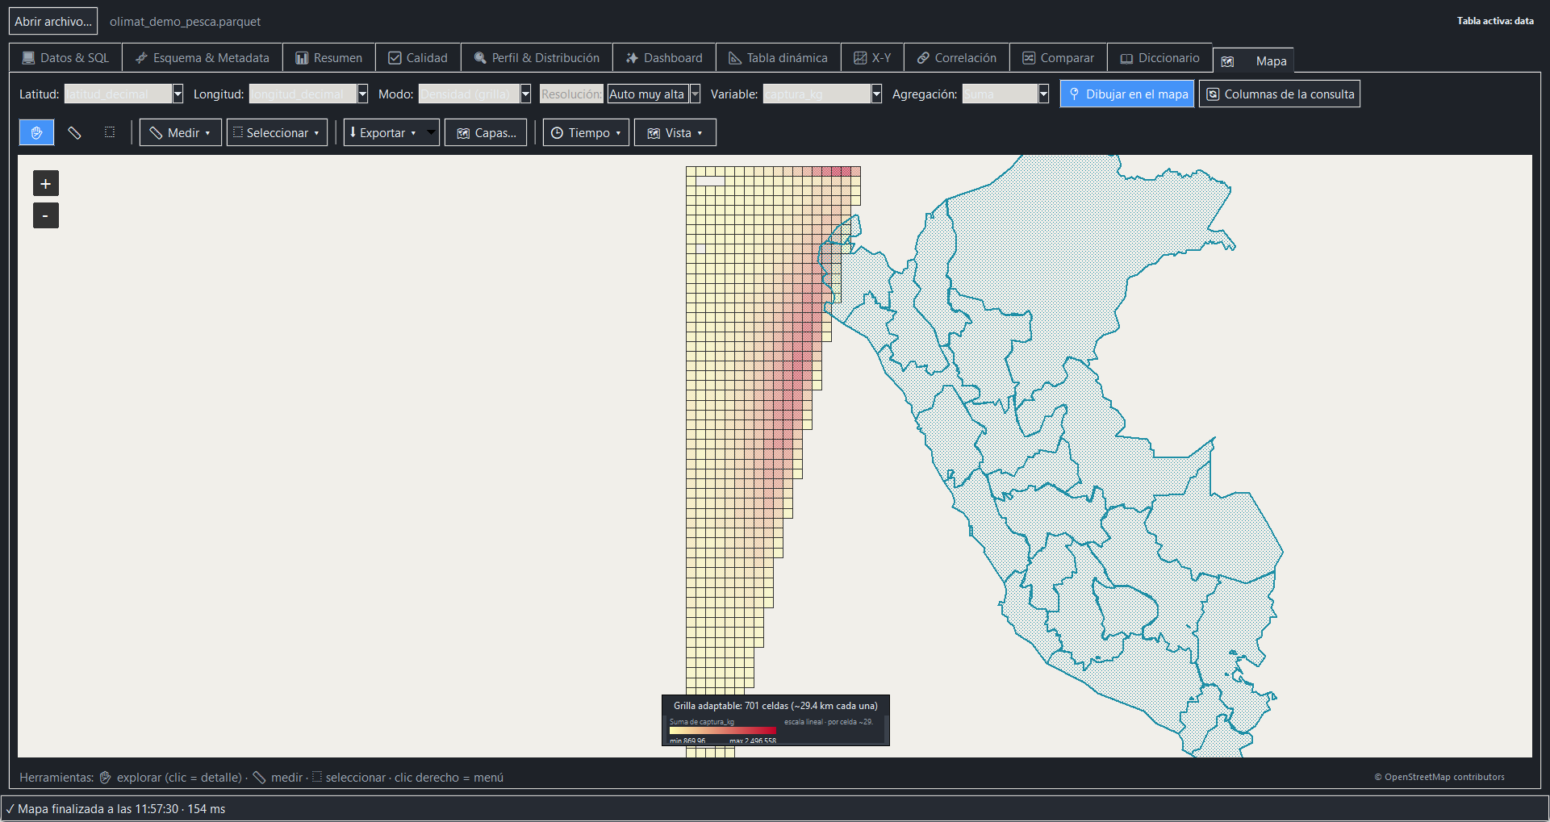Open the X-Y tab

[x=872, y=58]
